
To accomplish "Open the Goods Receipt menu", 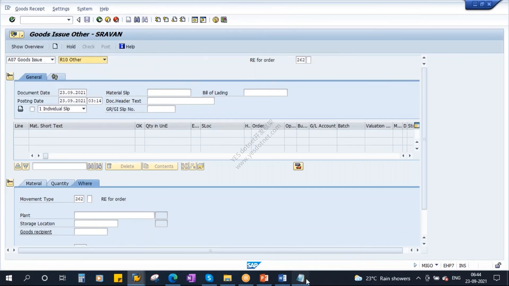I will pyautogui.click(x=30, y=9).
